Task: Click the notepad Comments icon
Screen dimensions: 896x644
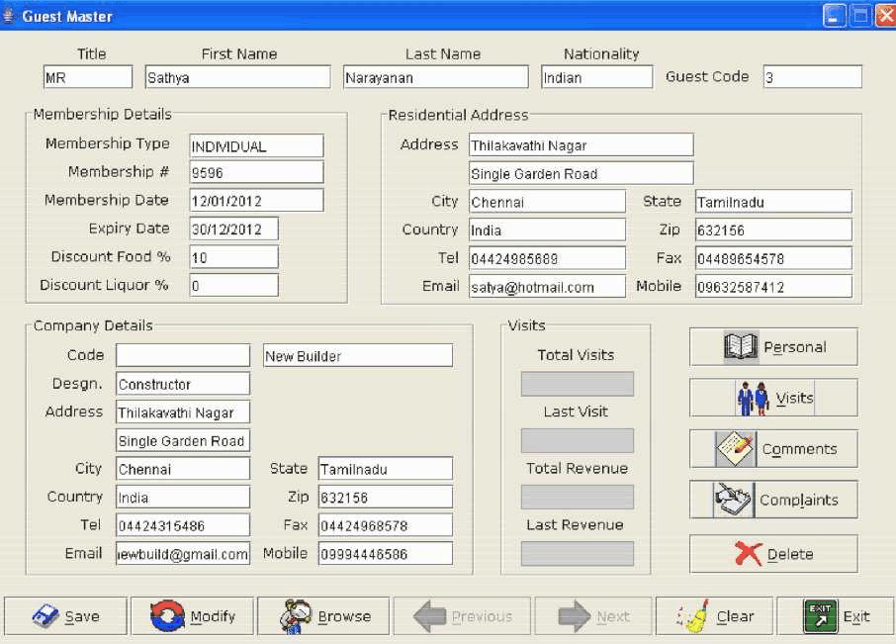Action: coord(735,449)
